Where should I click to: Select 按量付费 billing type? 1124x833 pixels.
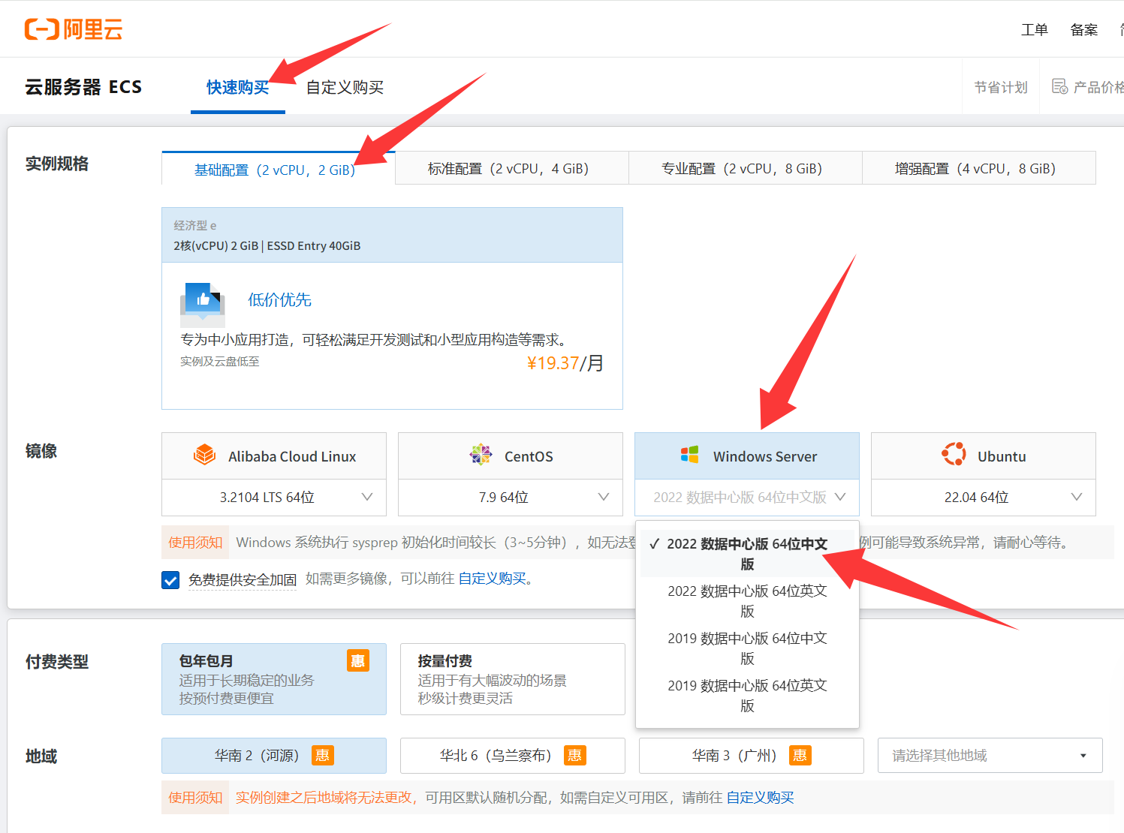pyautogui.click(x=512, y=679)
